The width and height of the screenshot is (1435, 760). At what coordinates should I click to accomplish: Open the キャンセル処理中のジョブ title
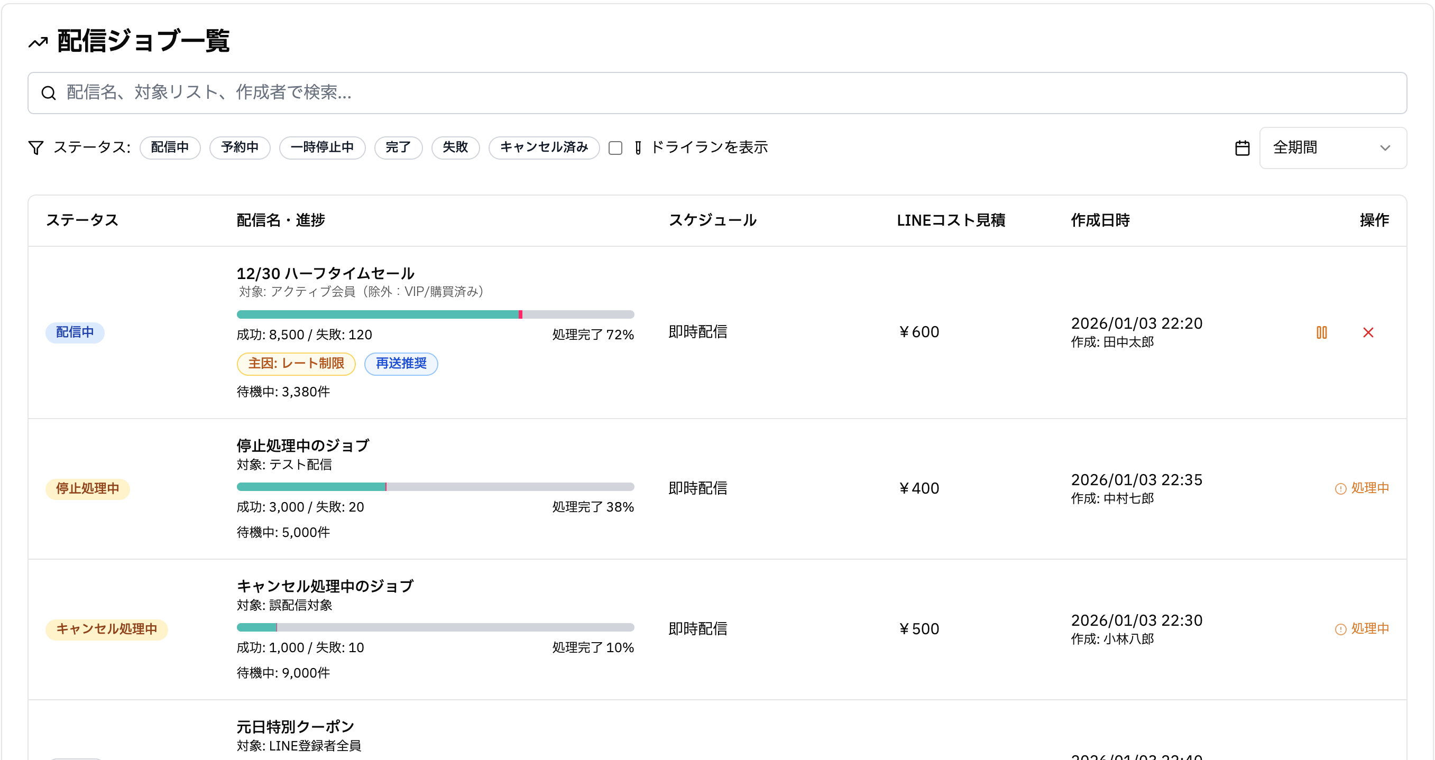click(x=325, y=586)
